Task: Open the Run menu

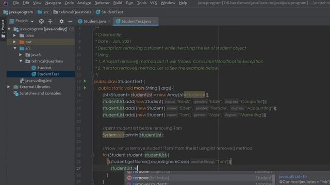Action: (129, 3)
